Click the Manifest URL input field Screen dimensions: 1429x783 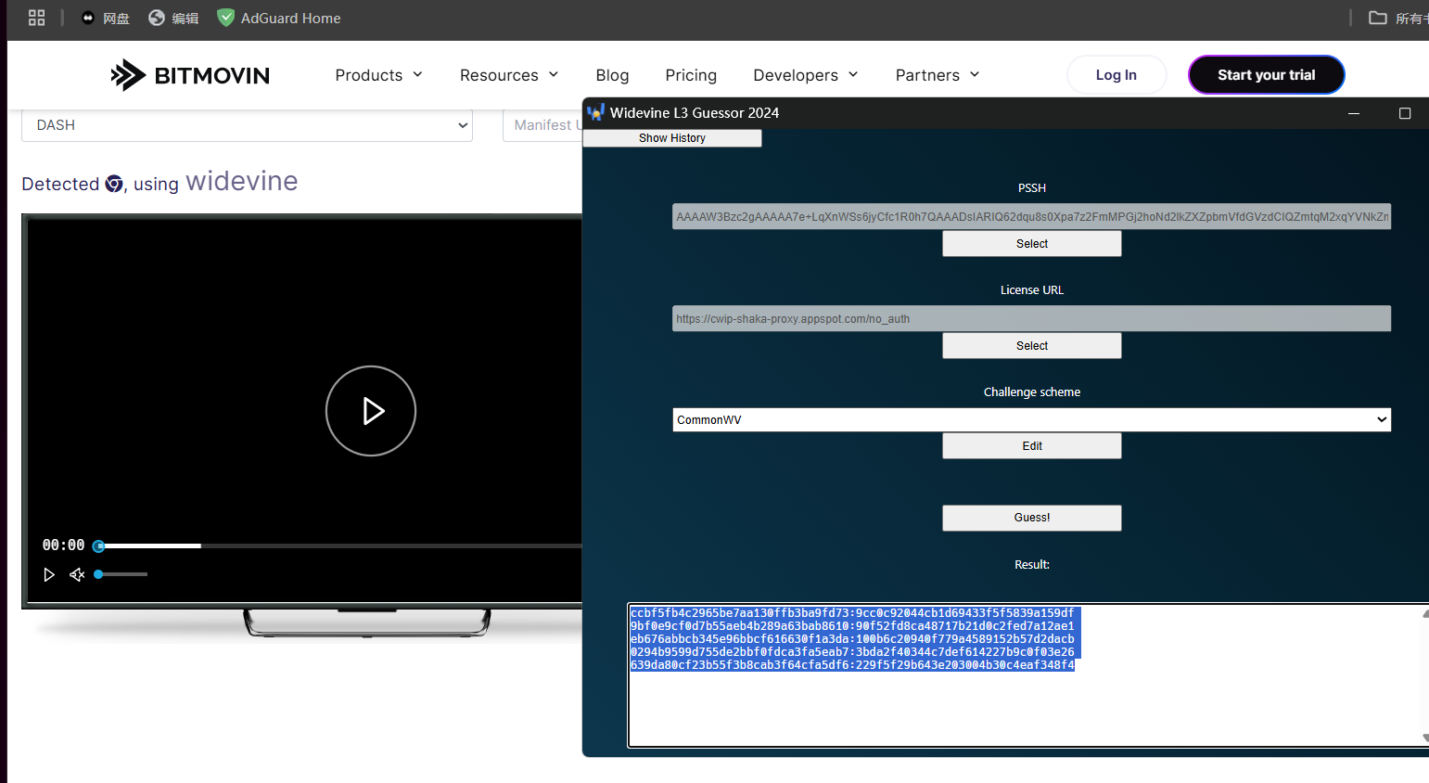click(542, 125)
